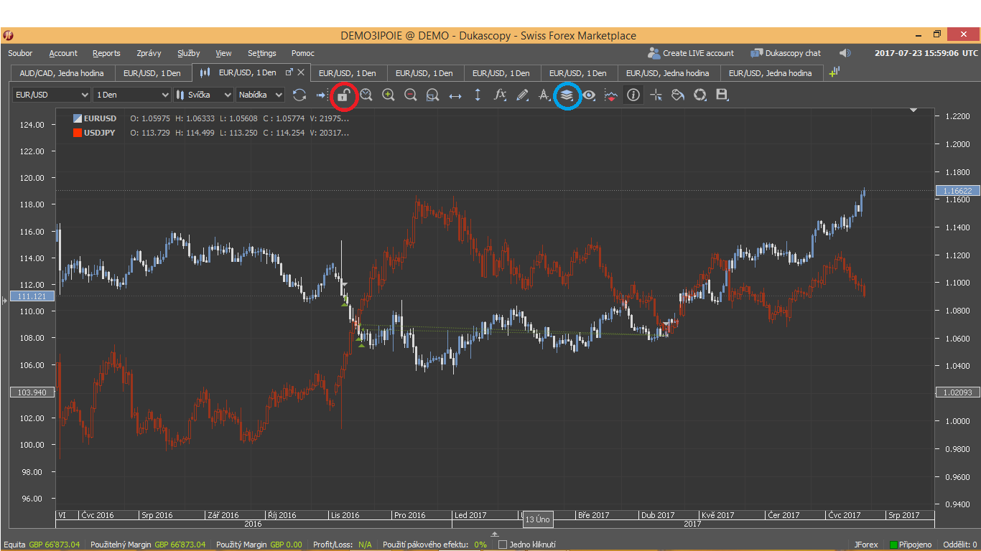
Task: Open the Služby menu
Action: pyautogui.click(x=189, y=53)
